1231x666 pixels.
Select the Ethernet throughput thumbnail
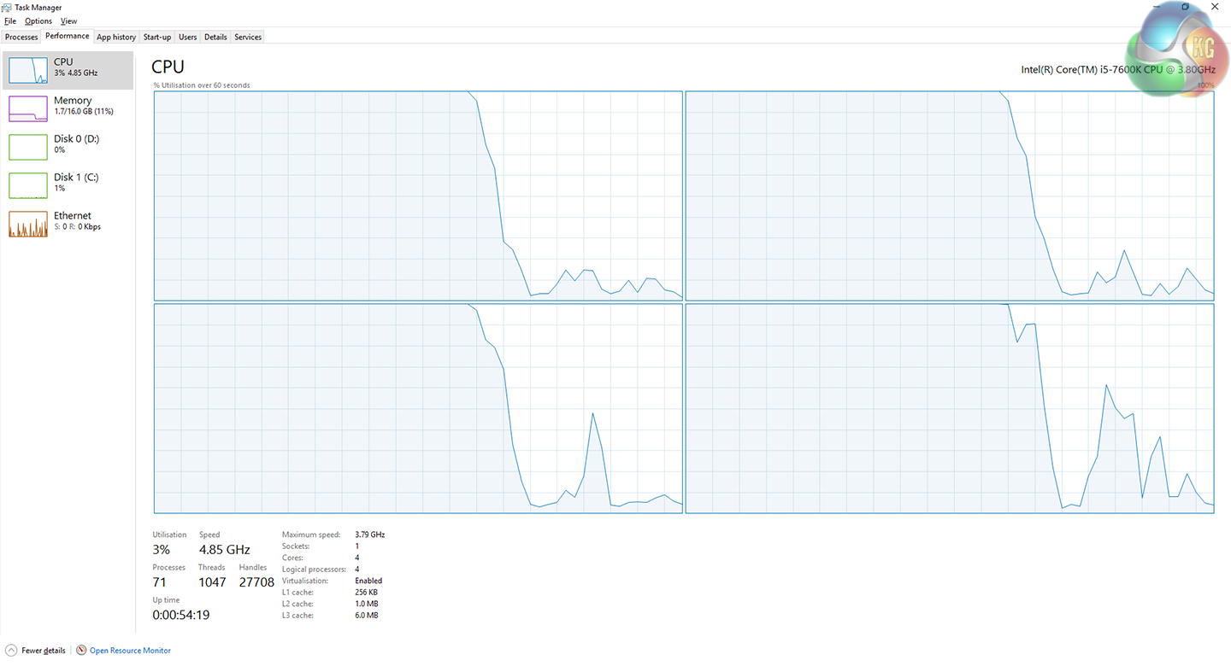tap(28, 225)
